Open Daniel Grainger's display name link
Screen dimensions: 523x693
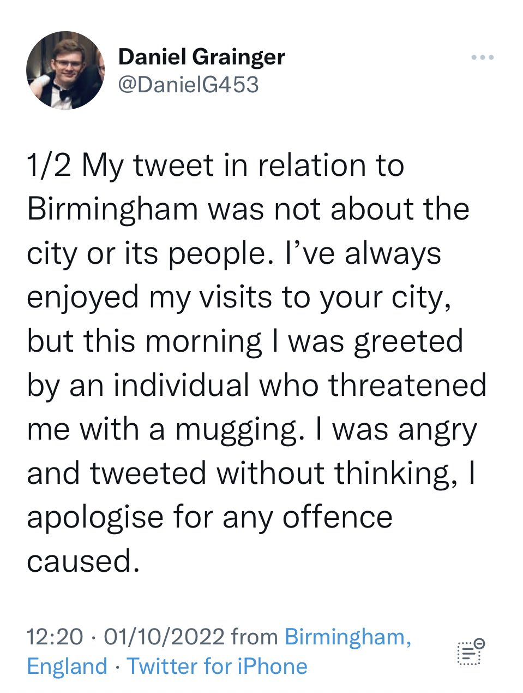tap(201, 57)
